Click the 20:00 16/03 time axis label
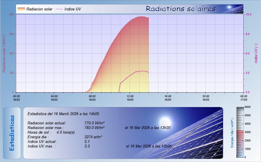This screenshot has height=162, width=261. [x=206, y=98]
